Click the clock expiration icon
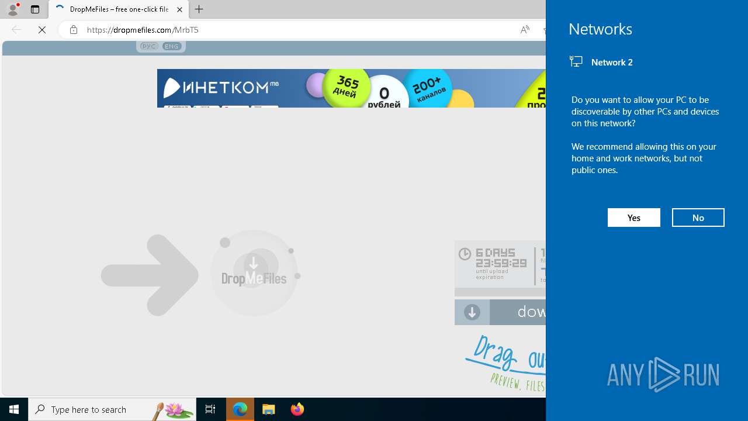Image resolution: width=748 pixels, height=421 pixels. 465,254
